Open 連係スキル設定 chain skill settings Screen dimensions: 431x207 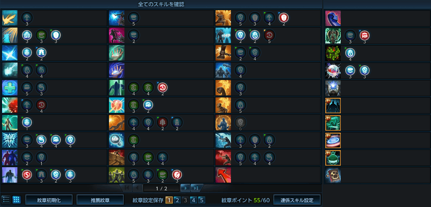click(297, 200)
